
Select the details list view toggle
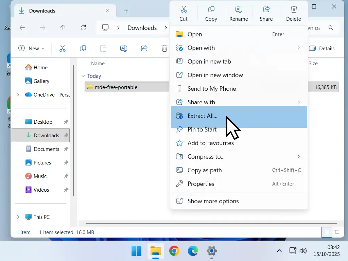[327, 232]
